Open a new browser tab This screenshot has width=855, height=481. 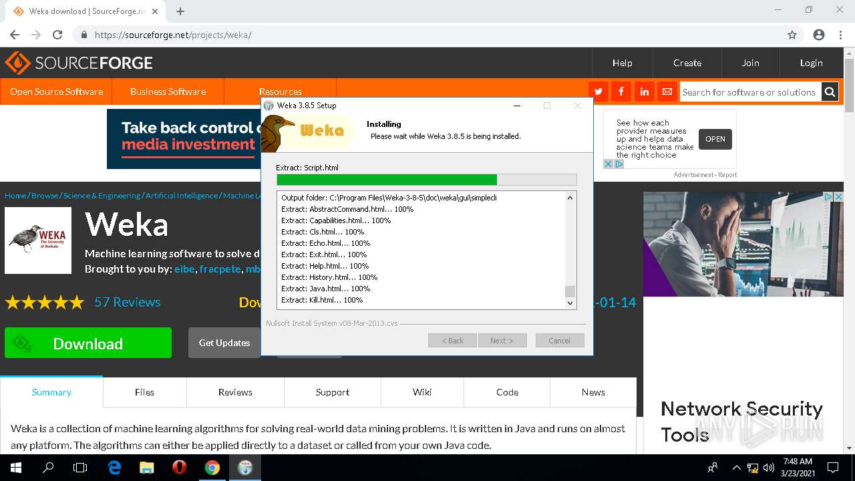click(180, 11)
